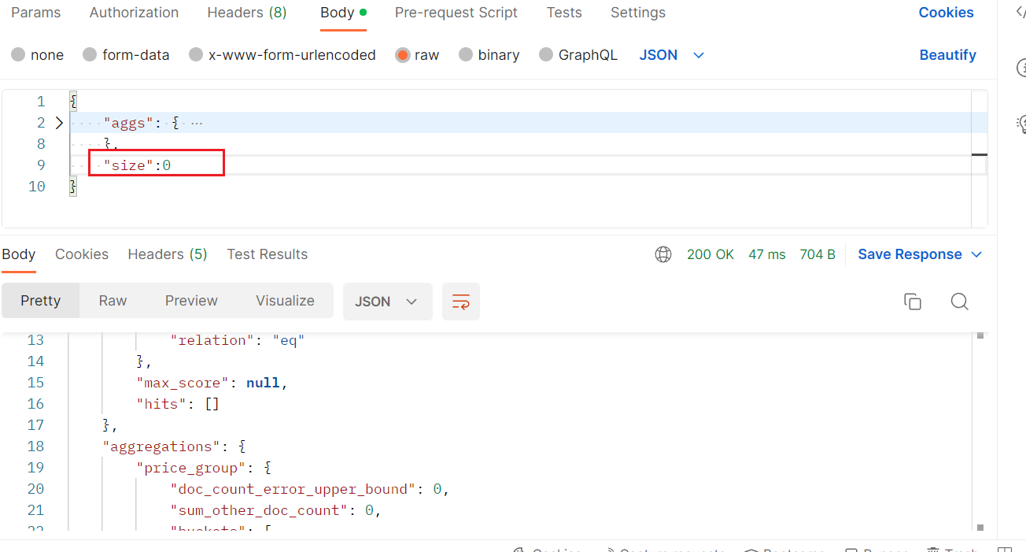Viewport: 1026px width, 552px height.
Task: Collapse the aggs object on line 2
Action: [59, 122]
